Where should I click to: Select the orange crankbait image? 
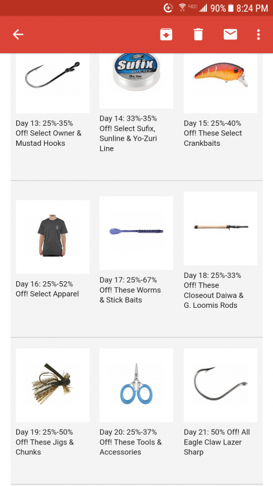[x=221, y=83]
